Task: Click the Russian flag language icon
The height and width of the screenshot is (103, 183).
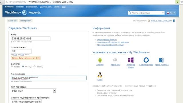Action: pos(168,13)
